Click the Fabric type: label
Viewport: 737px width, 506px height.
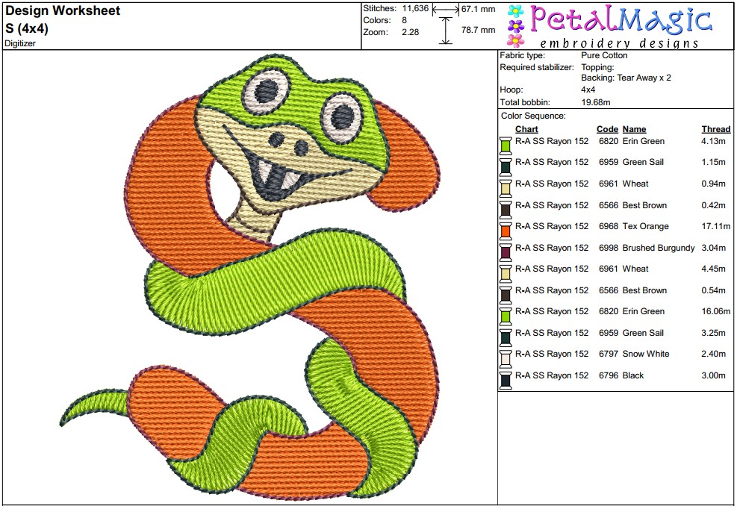[522, 55]
